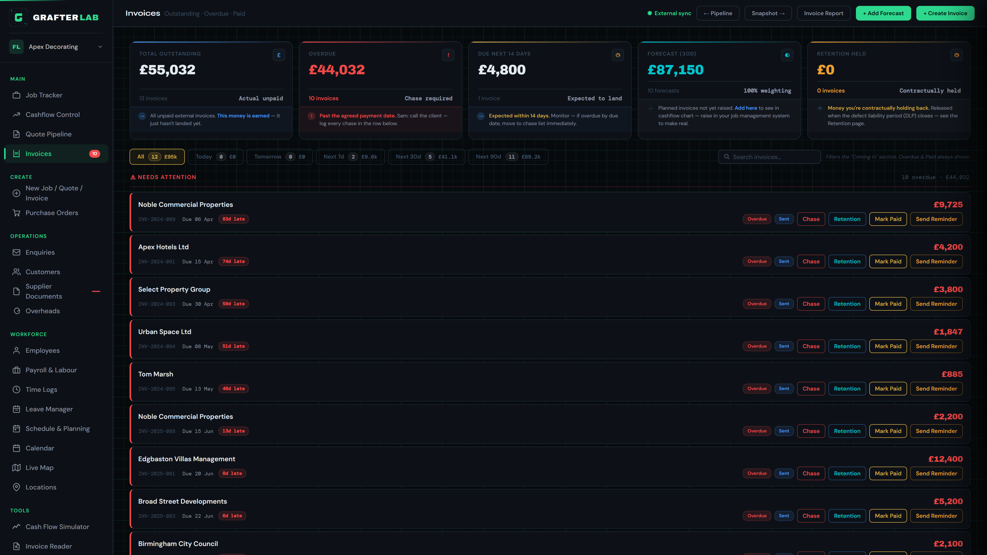Click Retention for Urban Space Ltd
Image resolution: width=987 pixels, height=555 pixels.
click(x=847, y=346)
